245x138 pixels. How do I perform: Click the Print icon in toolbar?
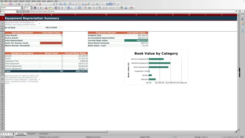(19, 4)
